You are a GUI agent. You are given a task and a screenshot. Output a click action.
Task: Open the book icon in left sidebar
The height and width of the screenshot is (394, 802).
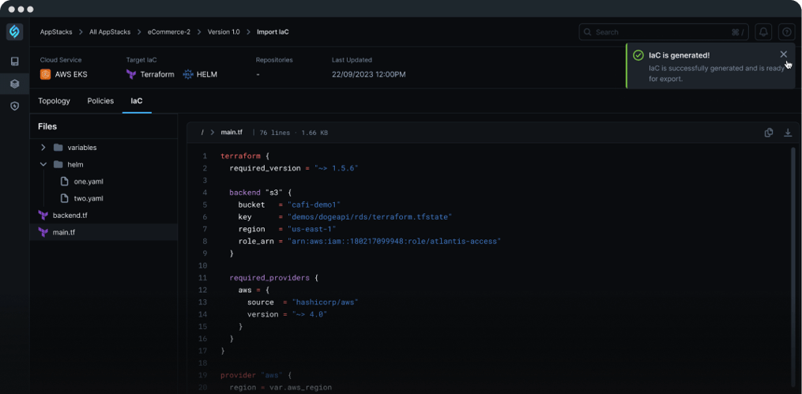click(x=14, y=62)
